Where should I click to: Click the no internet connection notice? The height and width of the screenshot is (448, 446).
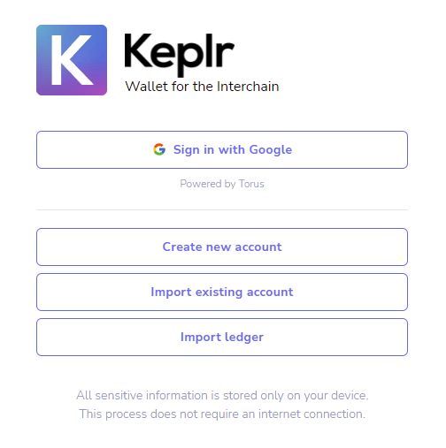coord(222,414)
